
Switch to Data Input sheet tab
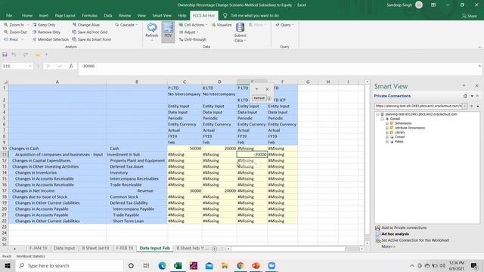click(x=64, y=248)
